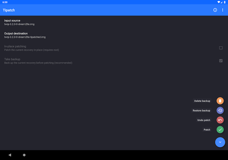Click the Tipatch app title
The width and height of the screenshot is (228, 160).
point(9,10)
